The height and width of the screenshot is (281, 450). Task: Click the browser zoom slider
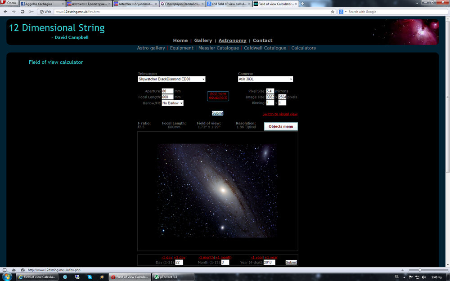[x=420, y=270]
